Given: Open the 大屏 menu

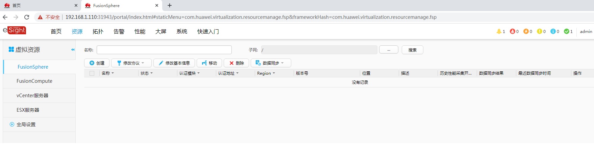Looking at the screenshot, I should (161, 32).
